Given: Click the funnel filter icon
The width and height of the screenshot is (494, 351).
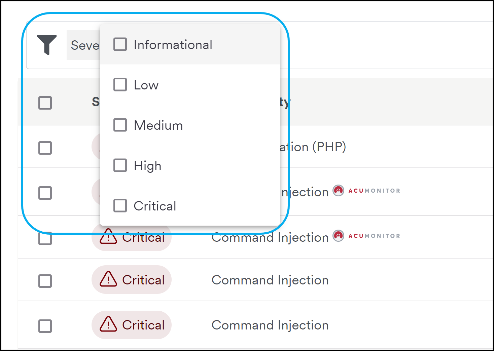Looking at the screenshot, I should click(x=46, y=45).
